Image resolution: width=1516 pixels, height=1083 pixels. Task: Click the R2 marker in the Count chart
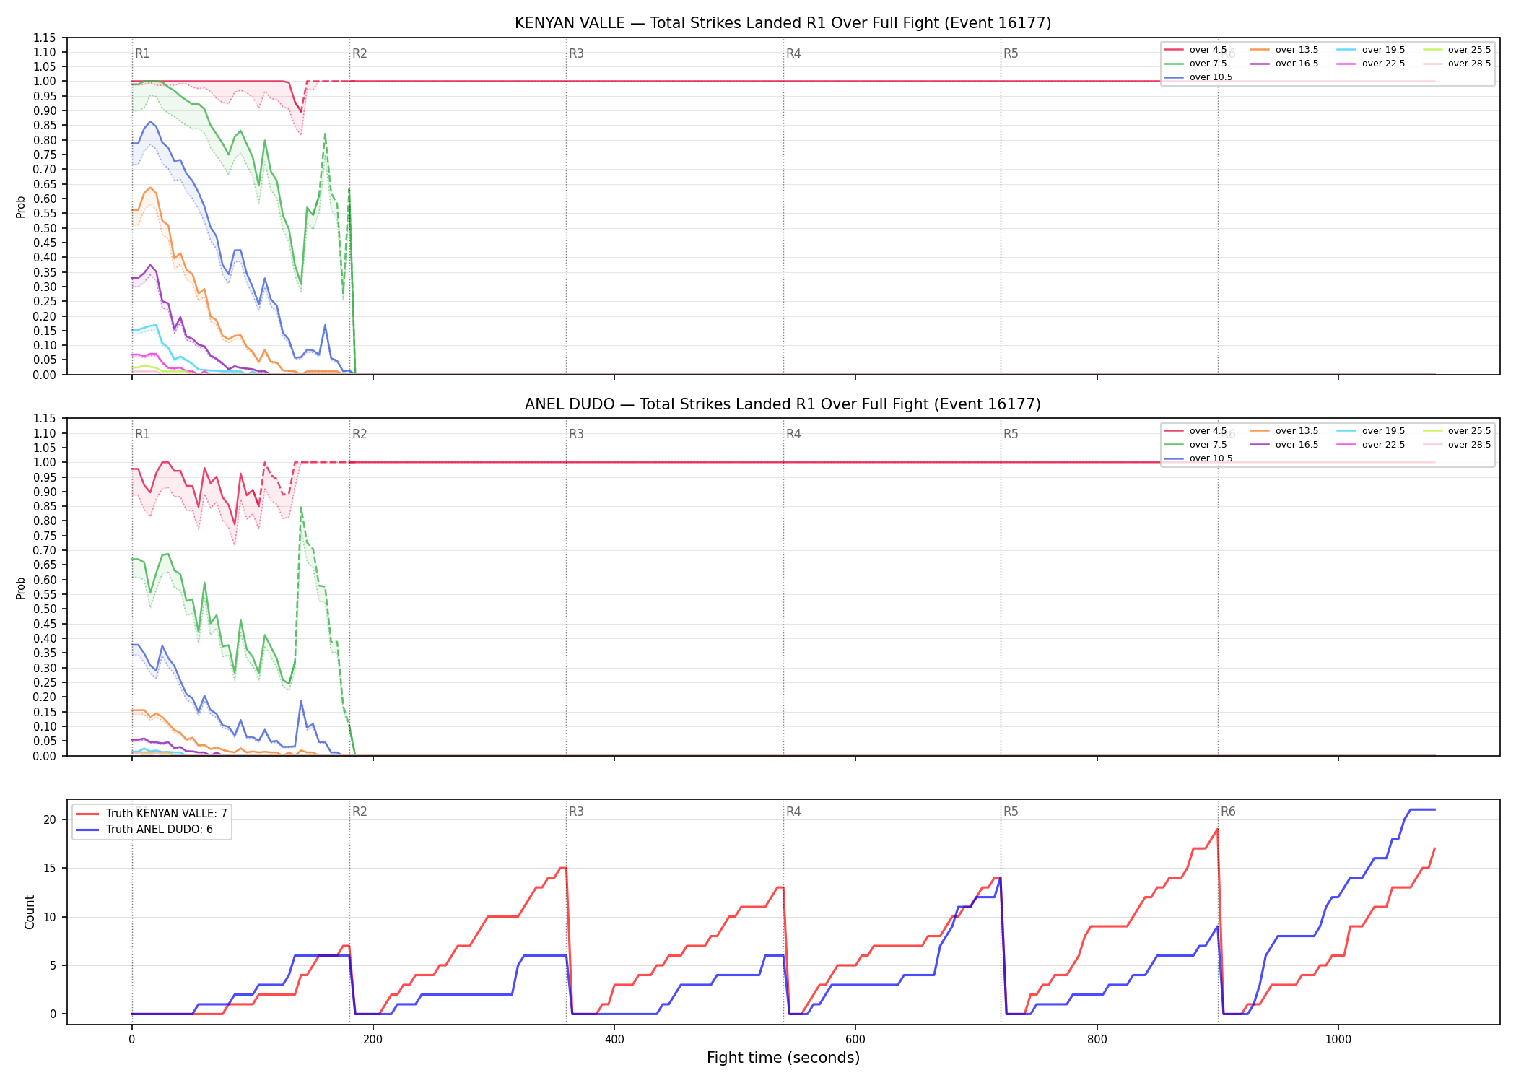360,812
